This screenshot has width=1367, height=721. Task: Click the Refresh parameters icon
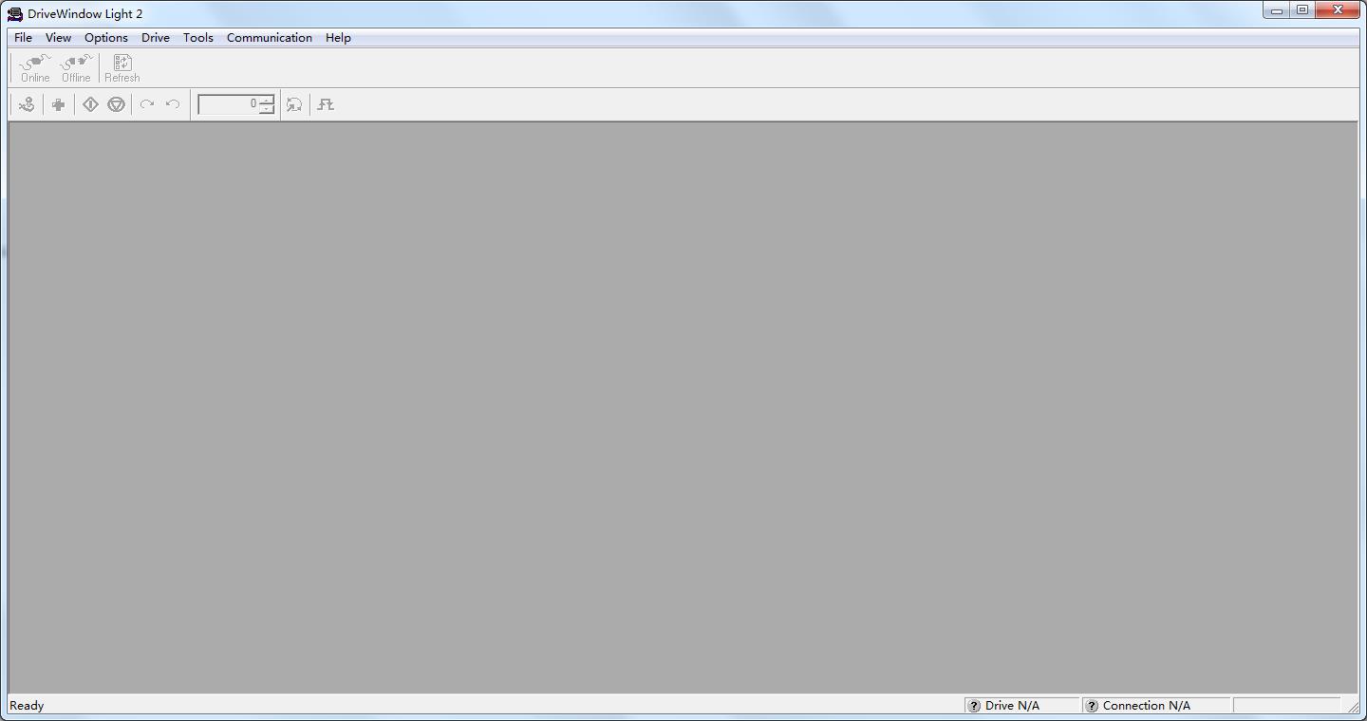click(x=122, y=68)
